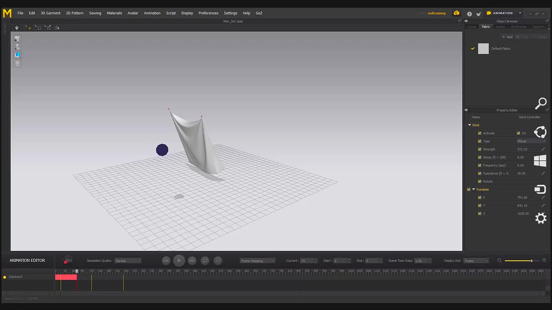552x310 pixels.
Task: Select the Simulate down-arrow tool
Action: (x=17, y=28)
